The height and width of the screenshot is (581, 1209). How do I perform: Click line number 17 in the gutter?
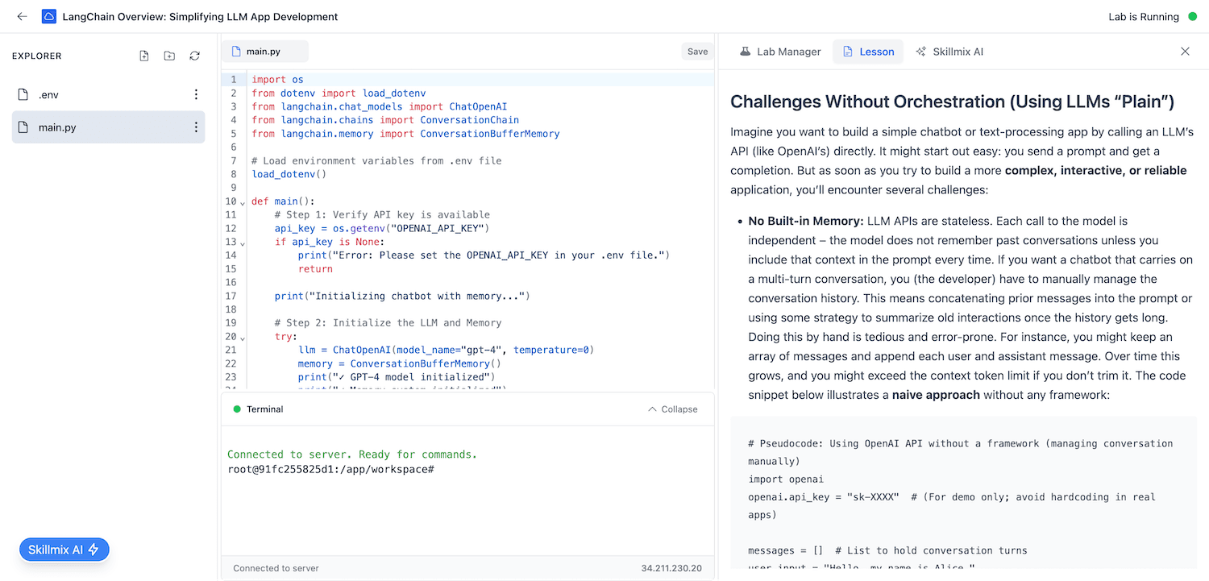click(x=231, y=296)
